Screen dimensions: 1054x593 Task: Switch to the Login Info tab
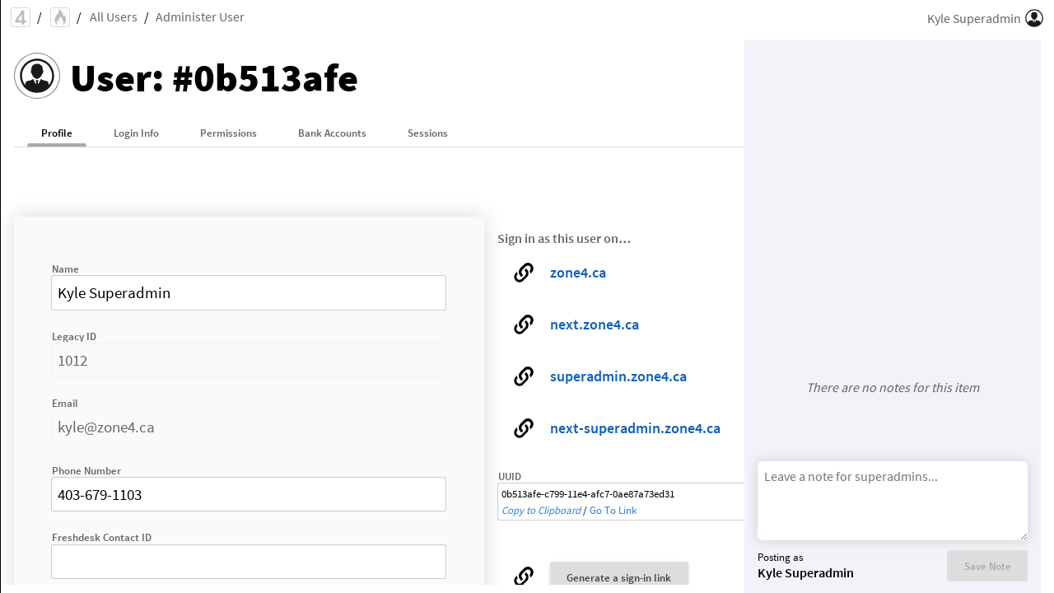[136, 133]
